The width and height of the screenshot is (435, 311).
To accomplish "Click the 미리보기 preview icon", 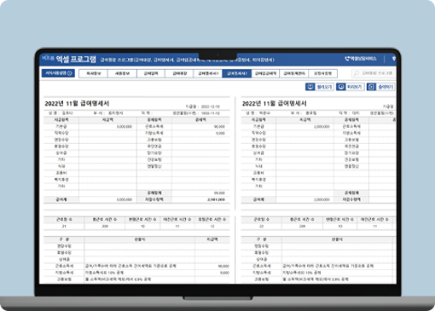I will [x=340, y=87].
